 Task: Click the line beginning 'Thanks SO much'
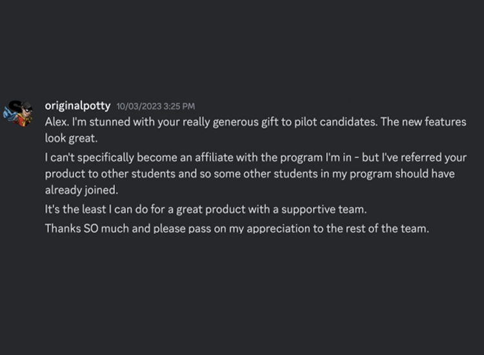coord(236,228)
